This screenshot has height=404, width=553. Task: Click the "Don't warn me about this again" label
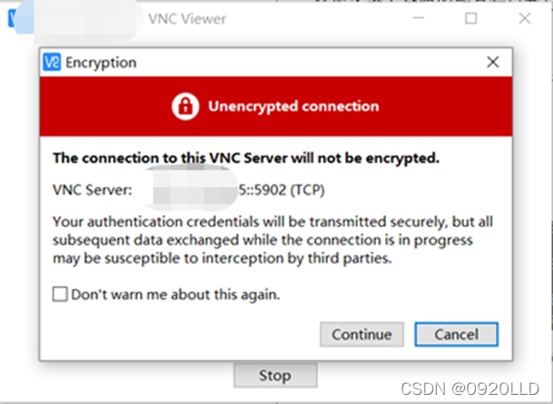[x=175, y=294]
